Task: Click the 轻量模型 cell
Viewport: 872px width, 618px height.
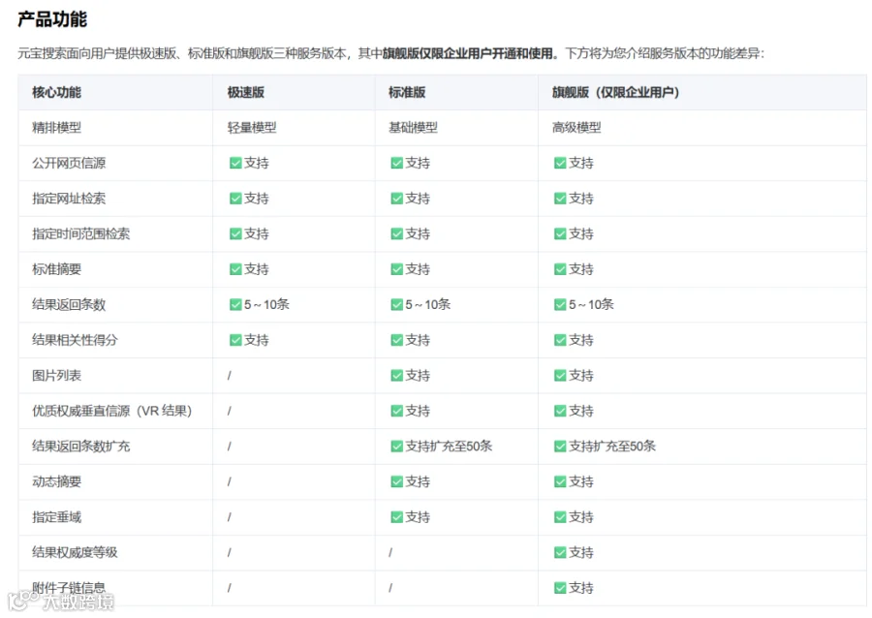Action: [252, 128]
